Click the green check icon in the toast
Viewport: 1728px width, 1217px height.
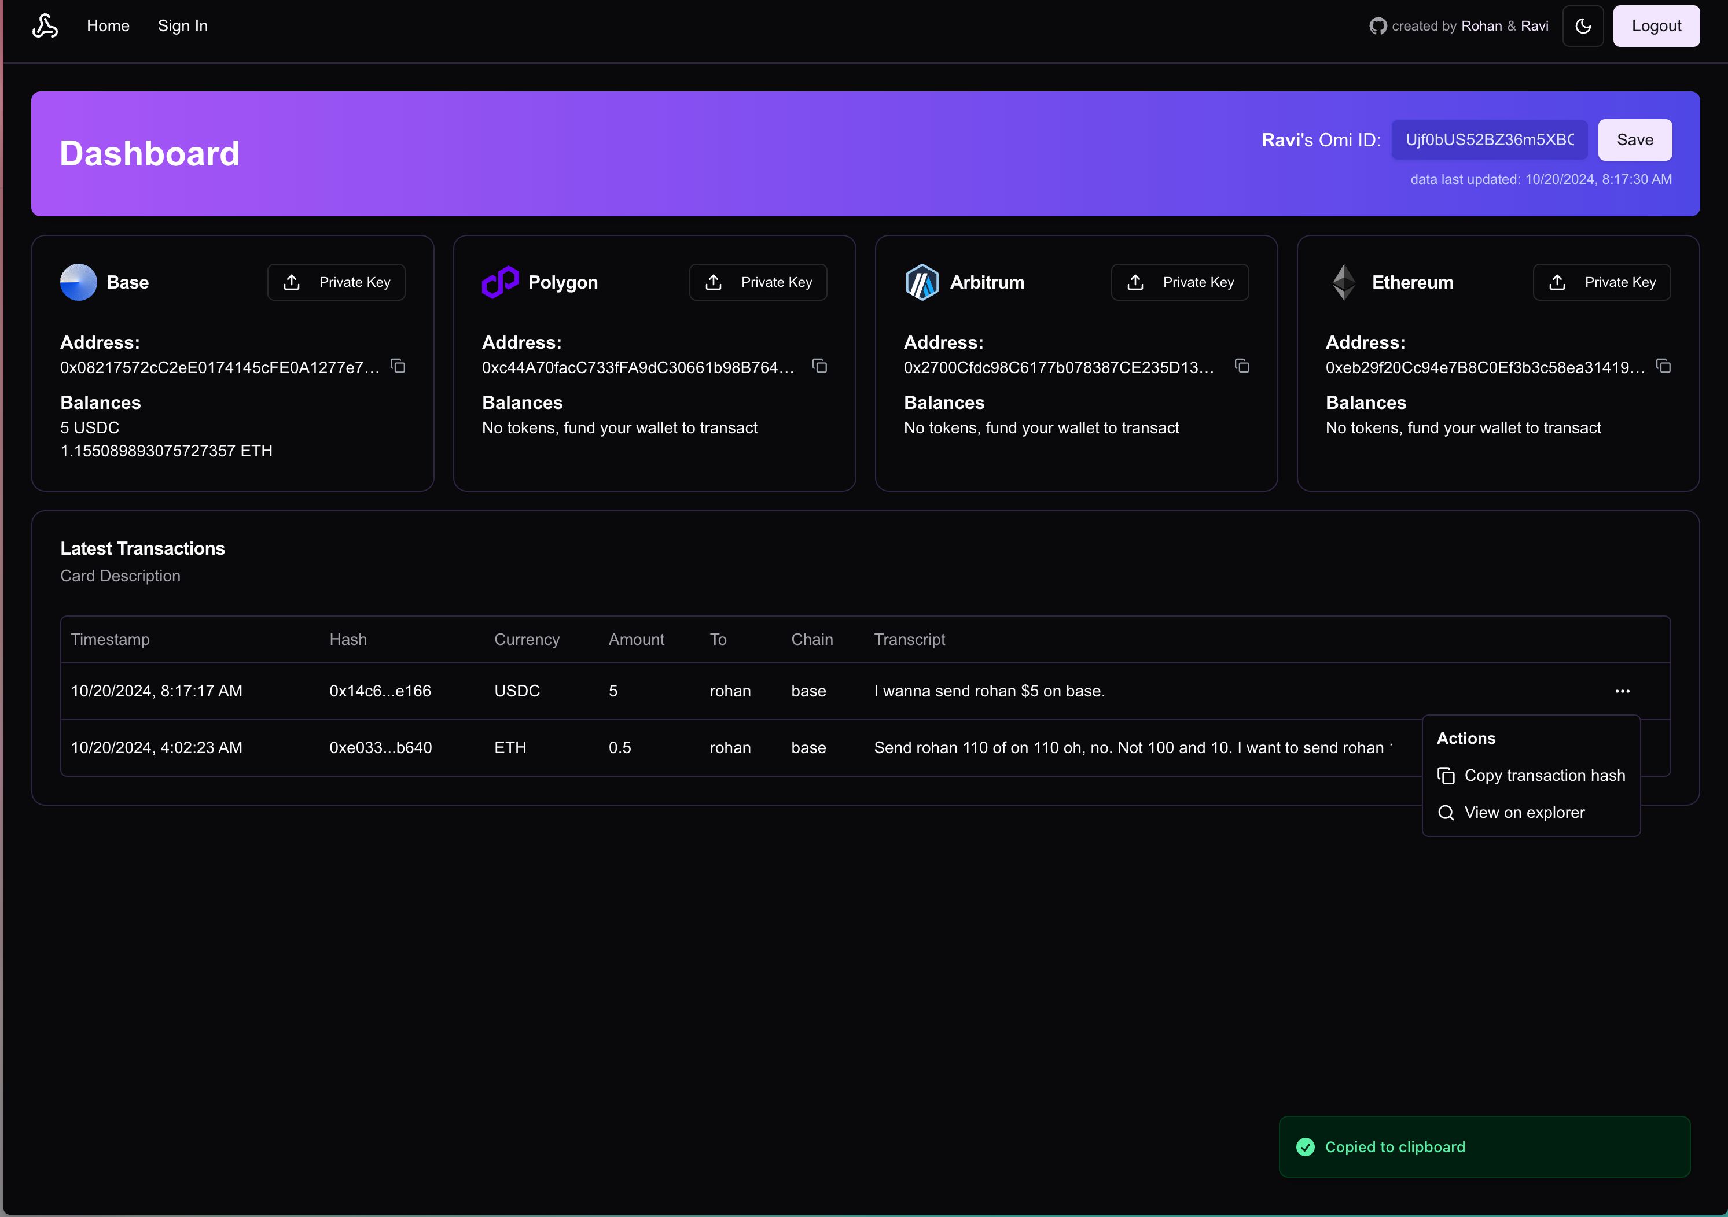point(1306,1147)
